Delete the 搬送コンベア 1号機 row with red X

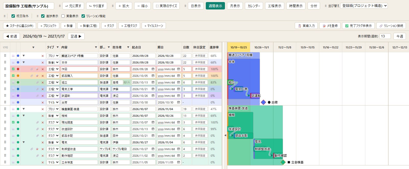pos(43,56)
